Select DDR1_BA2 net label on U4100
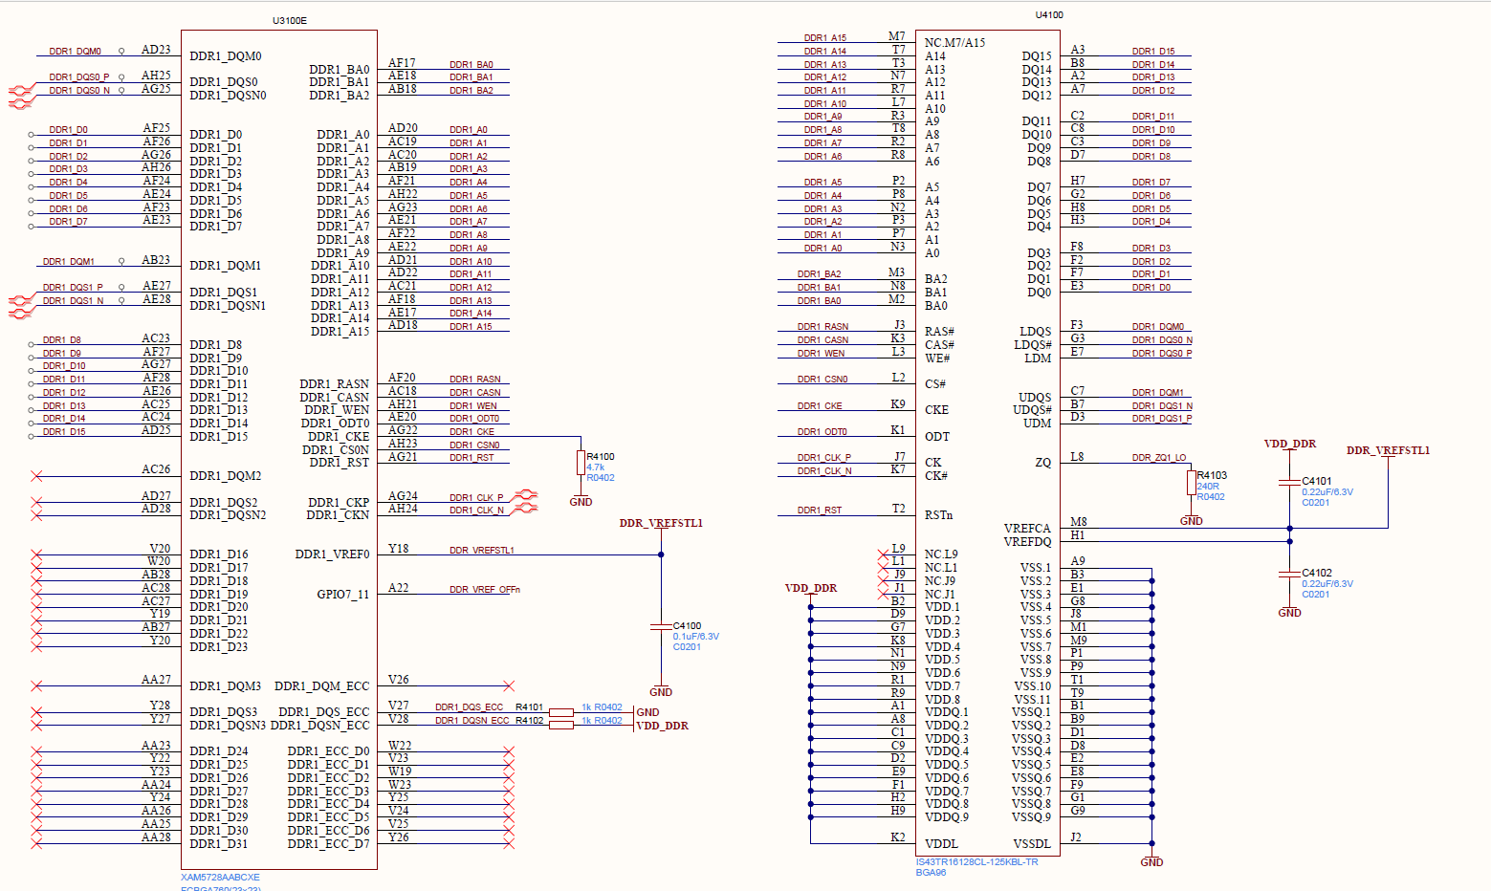1491x891 pixels. point(820,273)
